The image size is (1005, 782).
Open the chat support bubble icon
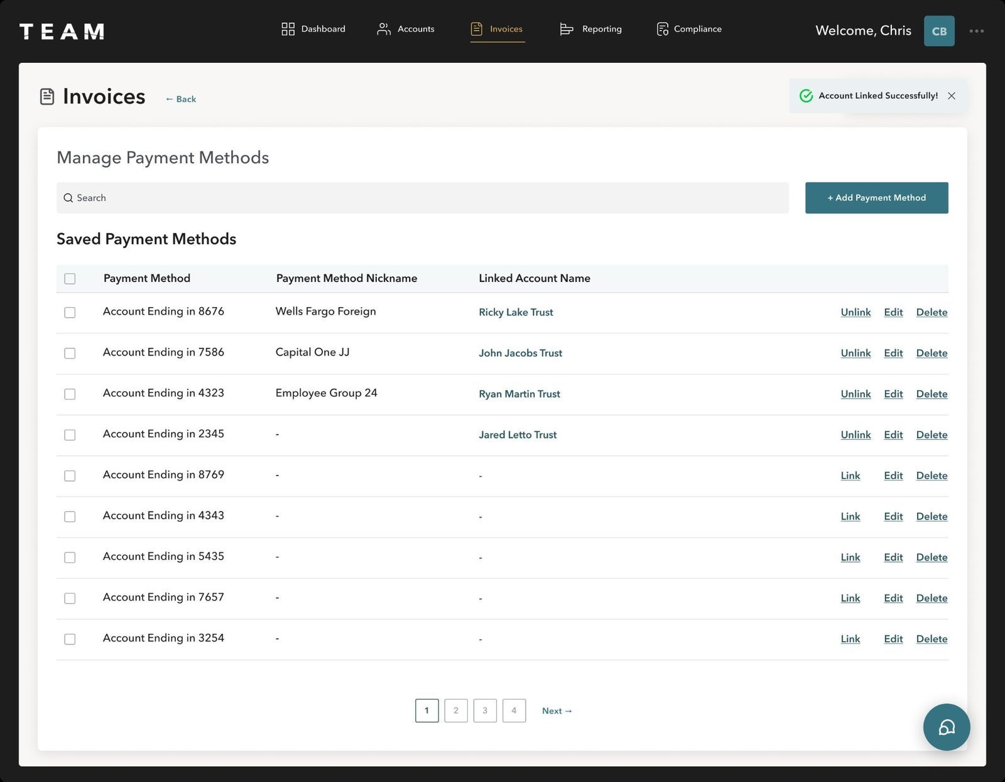coord(947,727)
